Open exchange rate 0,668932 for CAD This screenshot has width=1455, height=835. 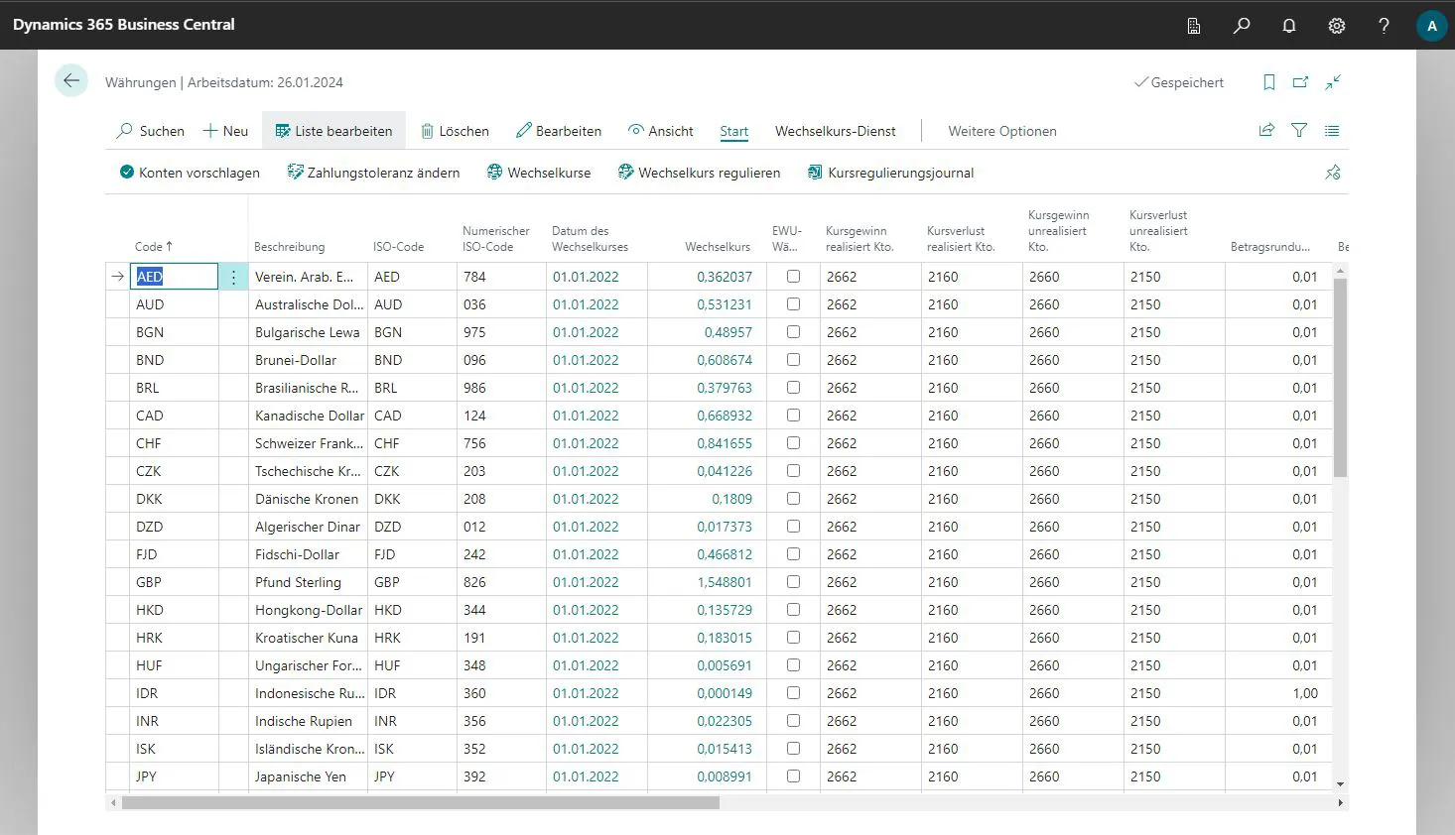pyautogui.click(x=725, y=416)
